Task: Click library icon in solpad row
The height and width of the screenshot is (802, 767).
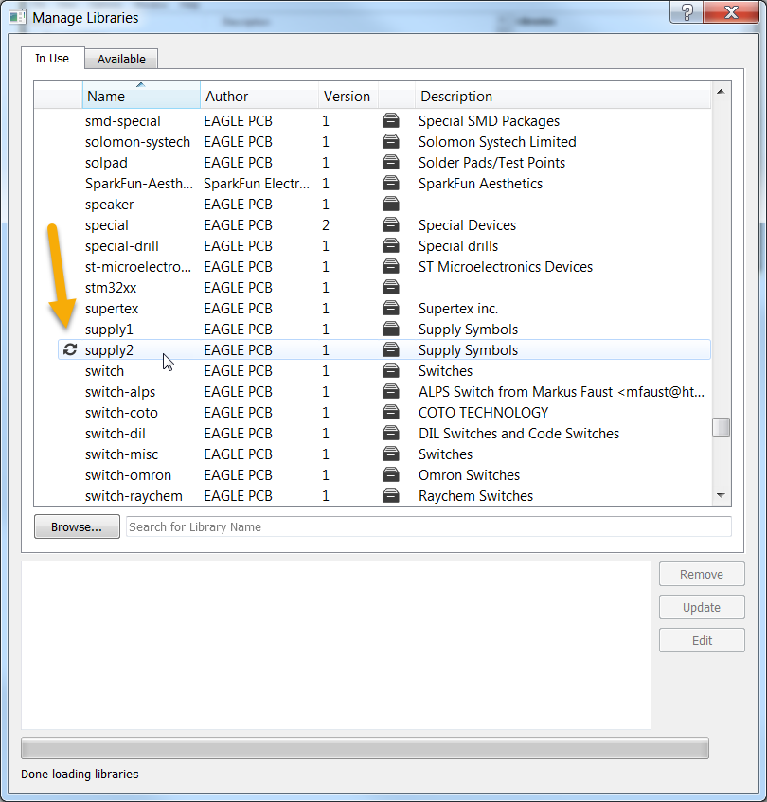Action: click(391, 163)
